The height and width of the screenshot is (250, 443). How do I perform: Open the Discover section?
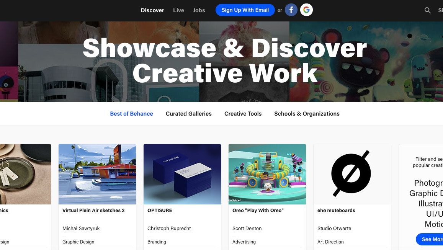[152, 10]
